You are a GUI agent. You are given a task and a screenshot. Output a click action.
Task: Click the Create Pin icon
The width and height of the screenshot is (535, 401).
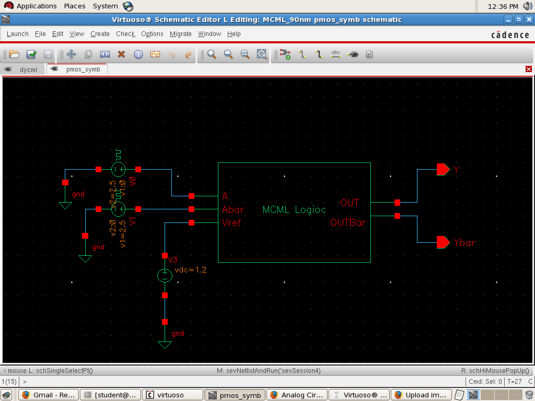[353, 54]
